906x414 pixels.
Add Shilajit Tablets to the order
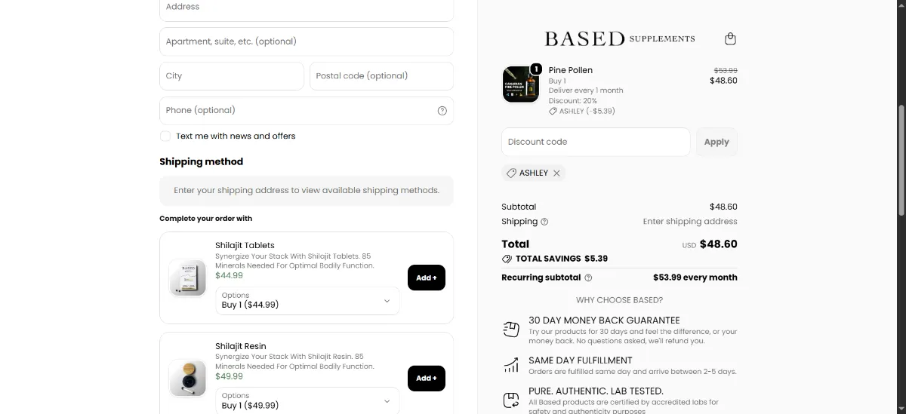coord(427,278)
